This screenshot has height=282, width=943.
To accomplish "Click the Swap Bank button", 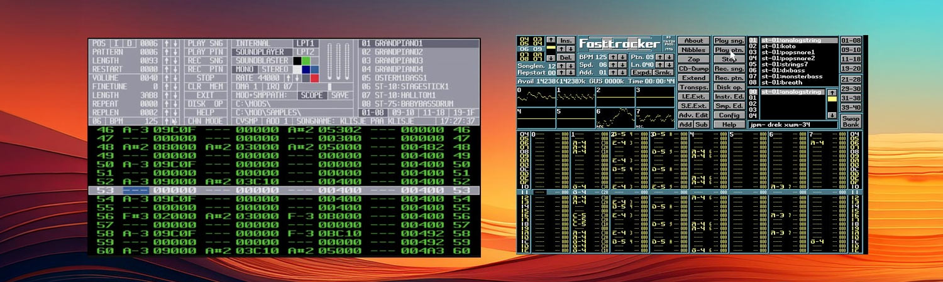I will point(851,122).
